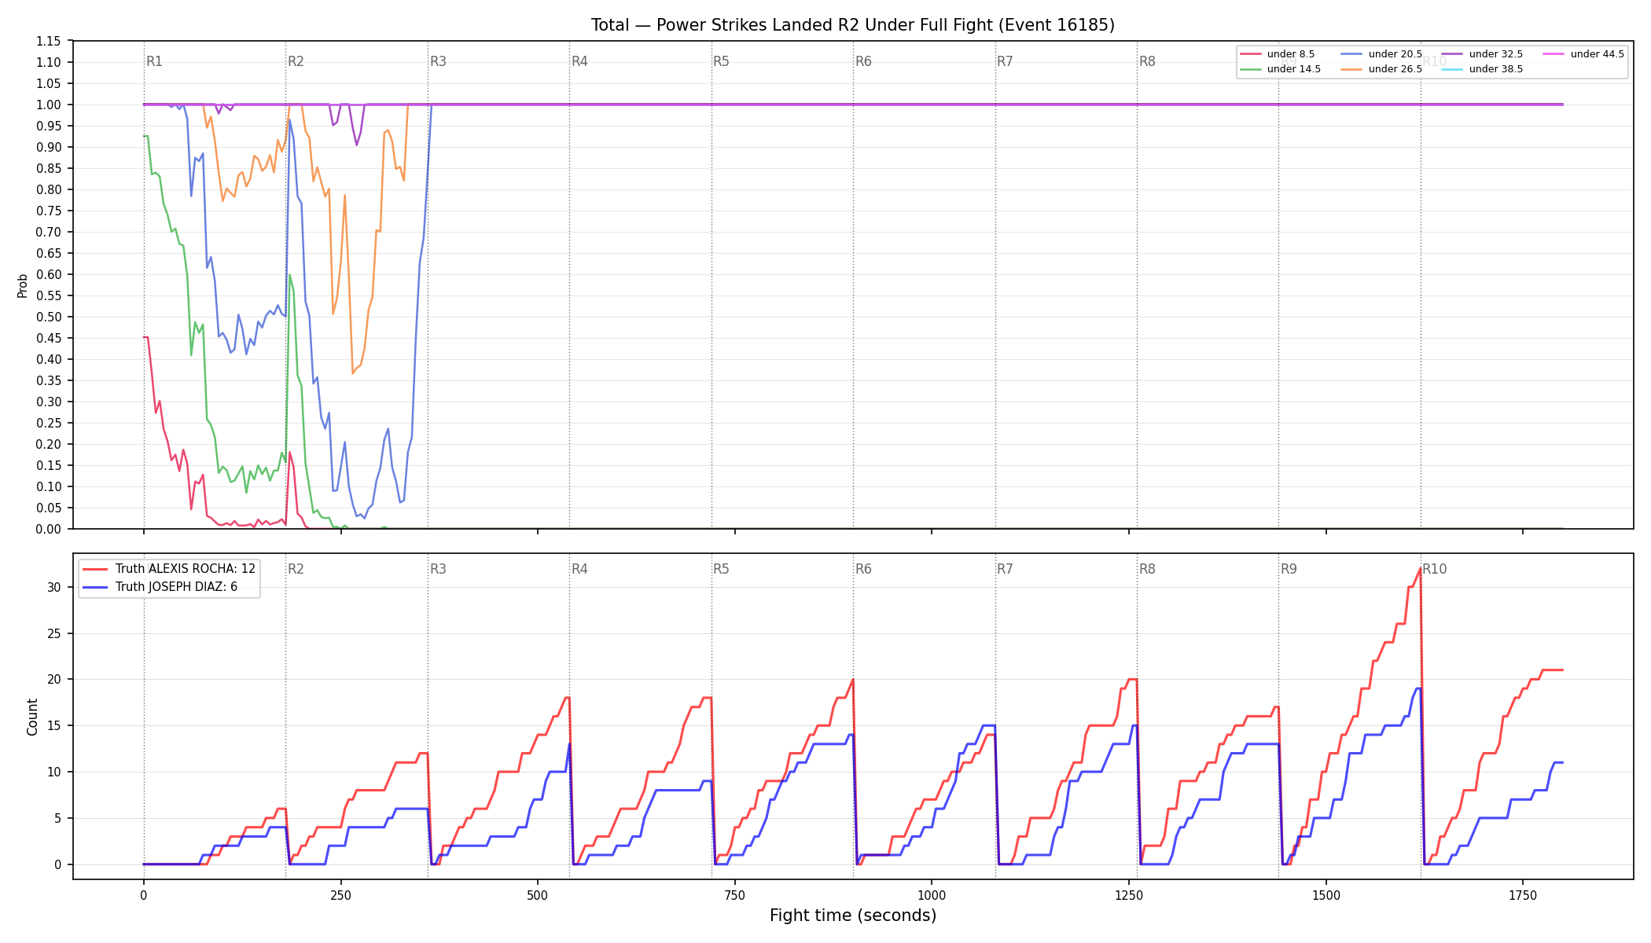The height and width of the screenshot is (943, 1651).
Task: Click the 1.00 tick on the Prob axis
Action: click(x=49, y=105)
